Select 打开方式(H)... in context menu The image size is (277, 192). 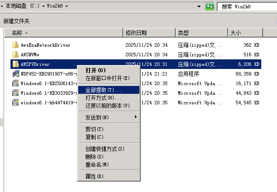(x=109, y=98)
